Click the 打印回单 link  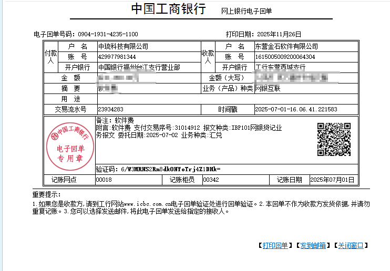275,245
